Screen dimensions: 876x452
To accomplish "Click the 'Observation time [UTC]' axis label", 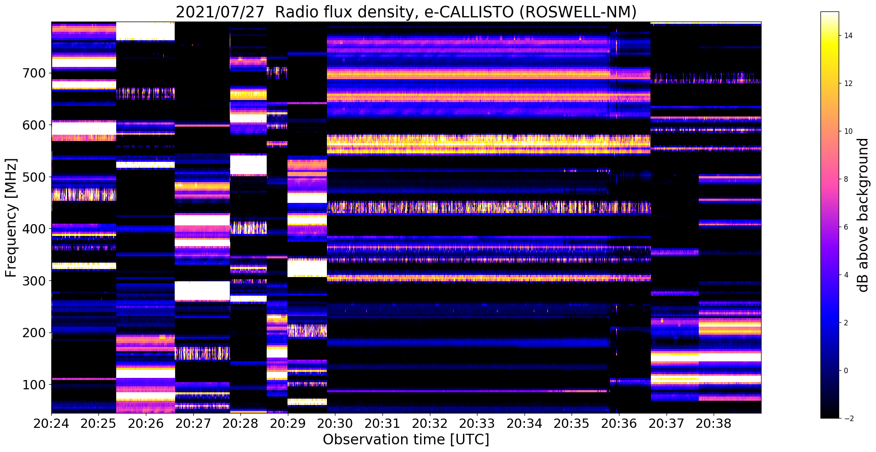I will click(406, 440).
